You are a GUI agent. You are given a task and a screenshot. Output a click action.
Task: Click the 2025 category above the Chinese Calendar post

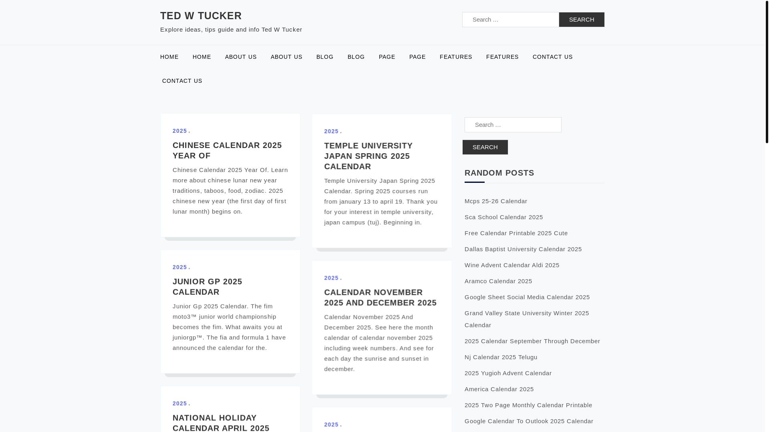click(x=180, y=131)
